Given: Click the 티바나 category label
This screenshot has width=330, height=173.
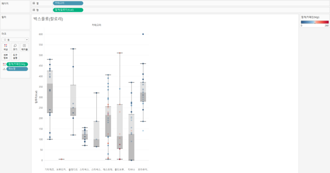Looking at the screenshot, I should pos(132,169).
